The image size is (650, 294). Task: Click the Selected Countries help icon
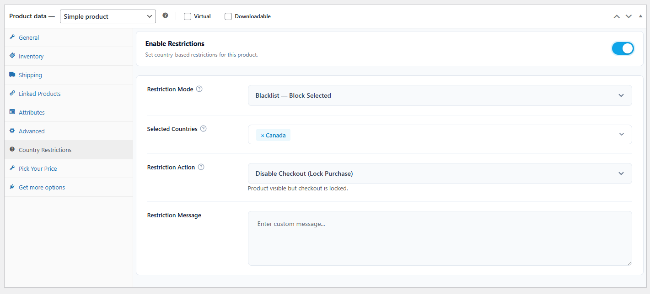tap(203, 129)
